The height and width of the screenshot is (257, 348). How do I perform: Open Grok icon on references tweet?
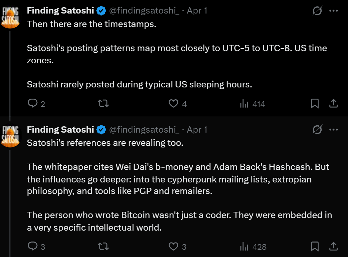point(317,130)
